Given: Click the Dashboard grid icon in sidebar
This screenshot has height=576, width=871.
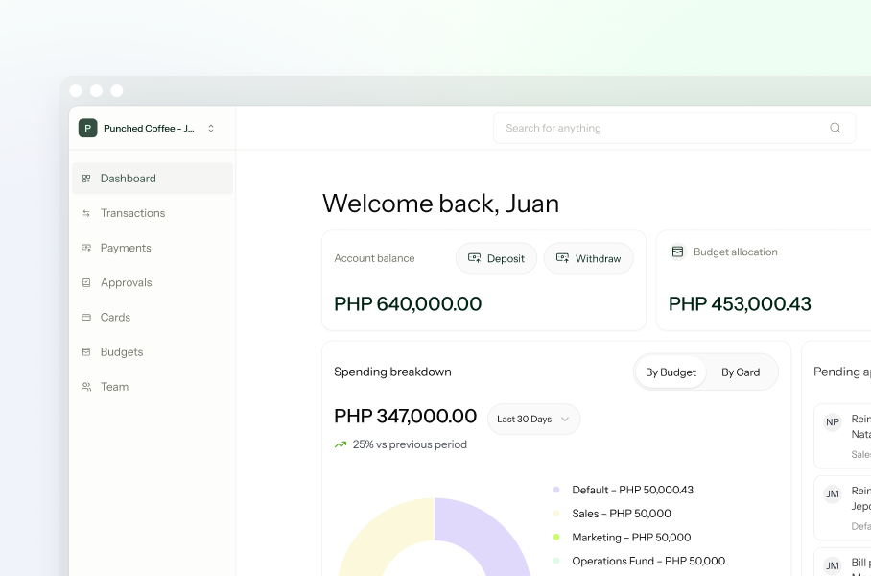Looking at the screenshot, I should (86, 179).
